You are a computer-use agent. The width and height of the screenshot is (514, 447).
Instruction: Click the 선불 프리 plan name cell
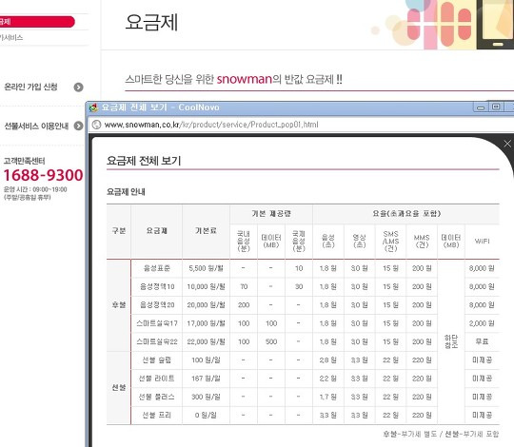(157, 415)
